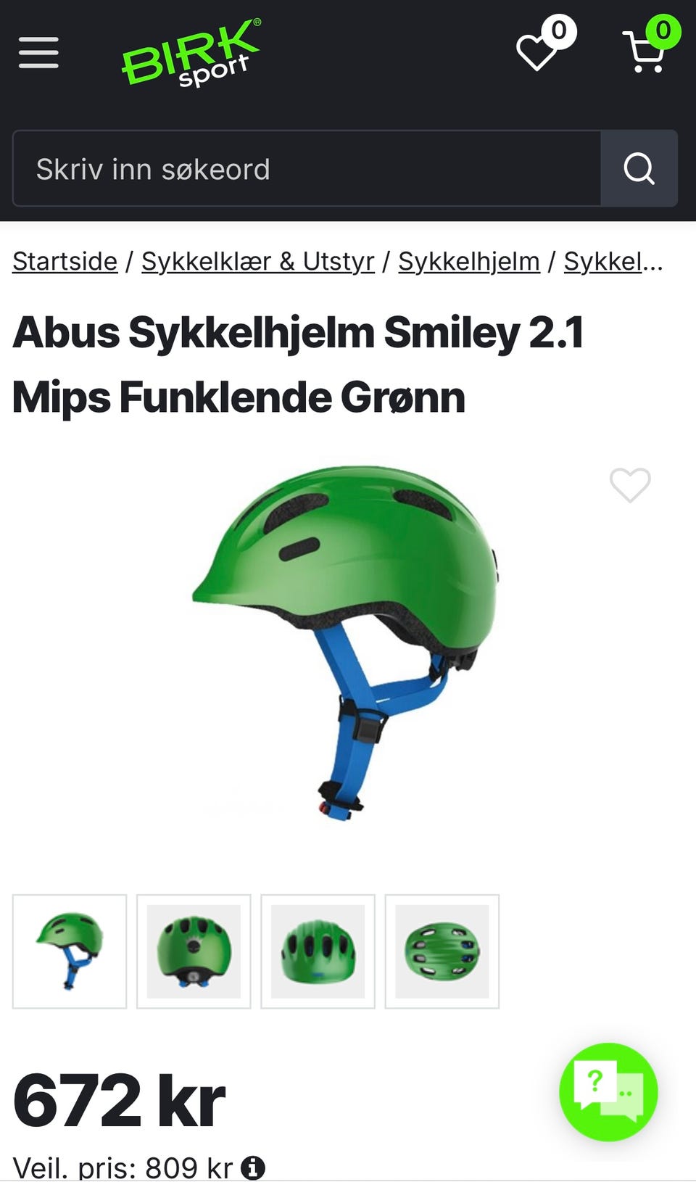Open Sykkelhjelm breadcrumb link
The width and height of the screenshot is (696, 1182).
469,261
